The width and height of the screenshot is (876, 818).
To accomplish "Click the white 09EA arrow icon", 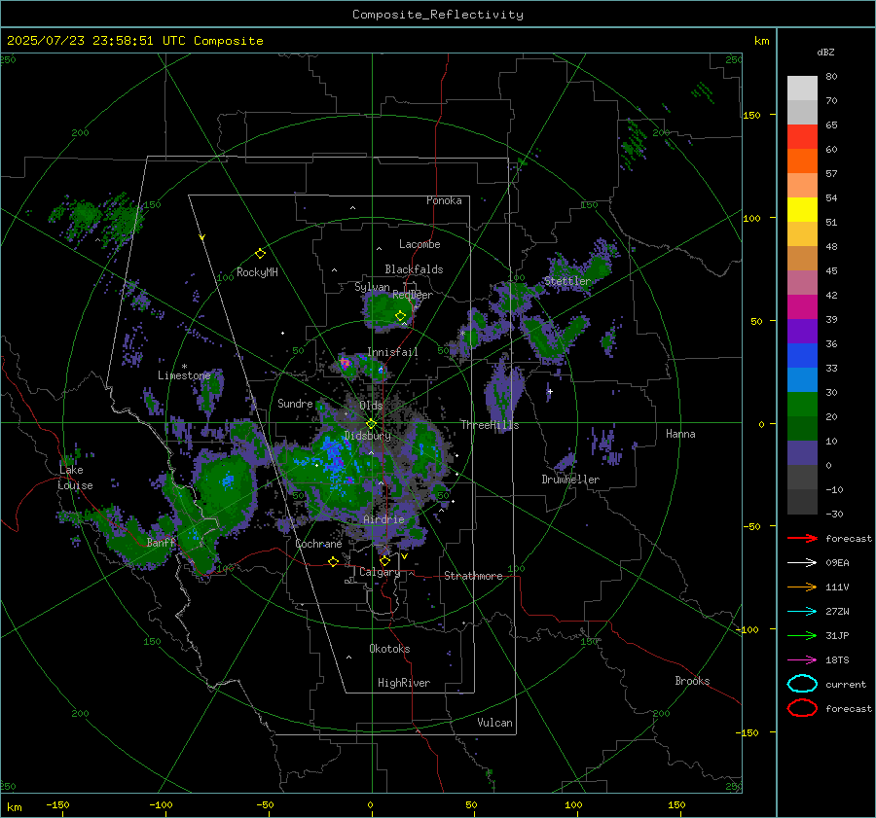I will click(802, 563).
